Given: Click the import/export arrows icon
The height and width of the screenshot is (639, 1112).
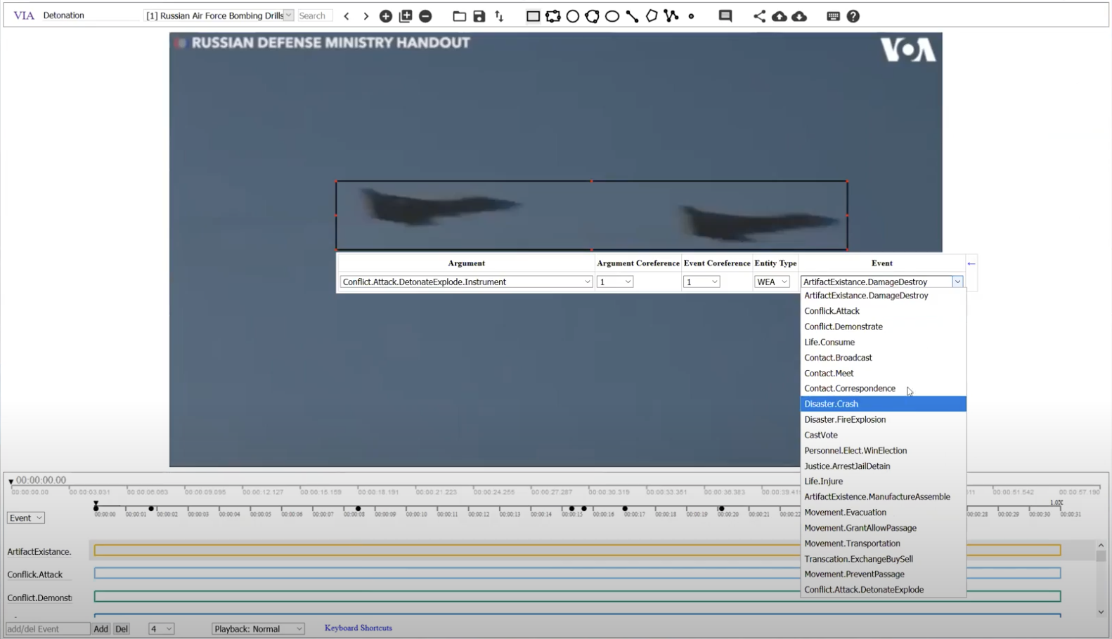Looking at the screenshot, I should tap(499, 16).
